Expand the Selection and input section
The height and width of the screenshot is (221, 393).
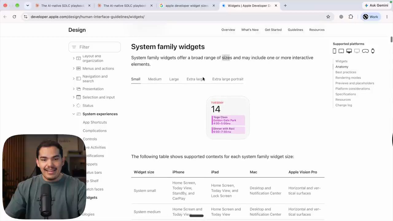pyautogui.click(x=74, y=97)
